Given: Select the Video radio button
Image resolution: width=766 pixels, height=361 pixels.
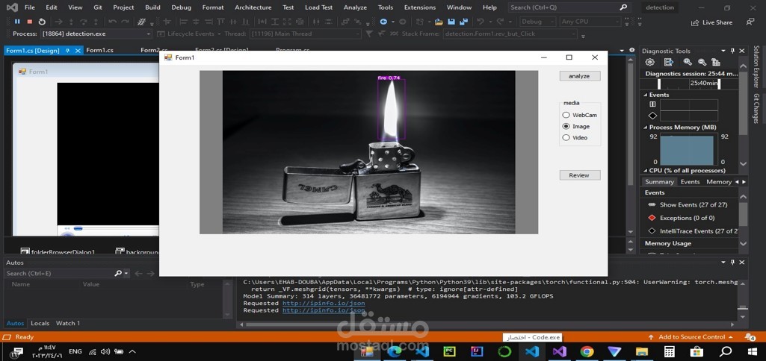Looking at the screenshot, I should (x=566, y=137).
